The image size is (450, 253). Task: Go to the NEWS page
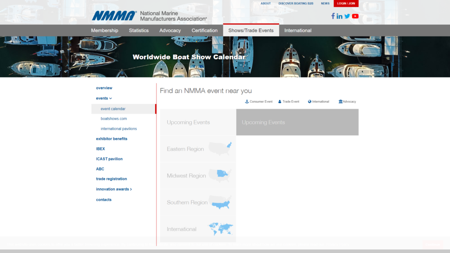point(325,4)
